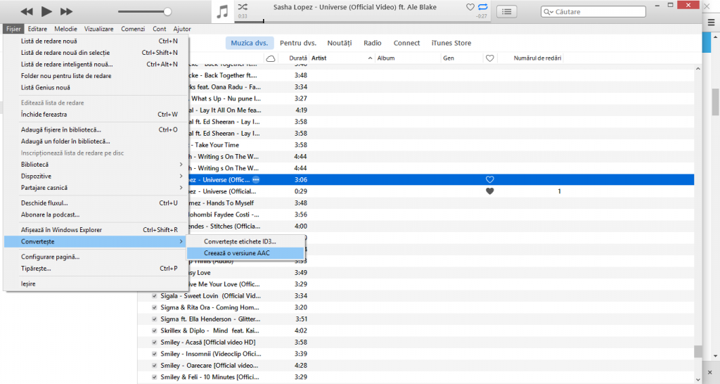
Task: Uncheck Sigma & Rita Ora - Coming Home checkbox
Action: tap(154, 307)
